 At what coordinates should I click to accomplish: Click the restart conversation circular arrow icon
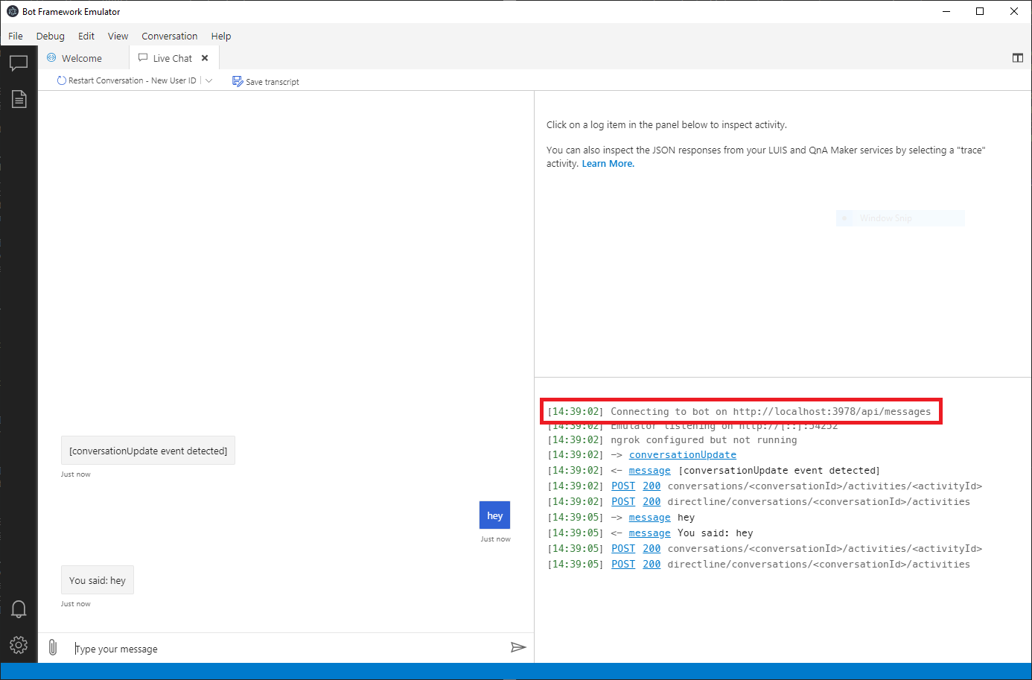point(62,80)
